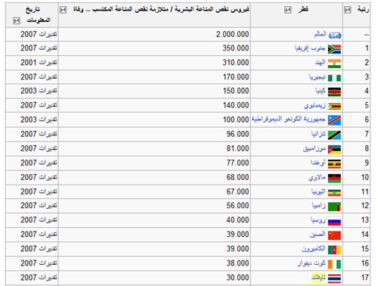378x286 pixels.
Task: Open the الصين country link
Action: pyautogui.click(x=318, y=235)
